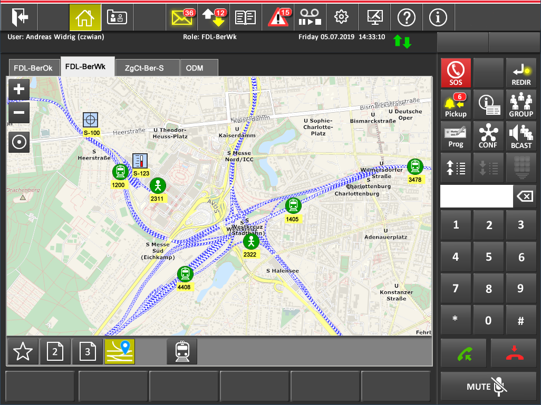The image size is (541, 405).
Task: Zoom in on the map
Action: 18,90
